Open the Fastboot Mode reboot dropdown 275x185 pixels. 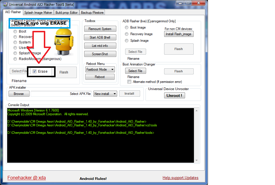click(x=100, y=69)
